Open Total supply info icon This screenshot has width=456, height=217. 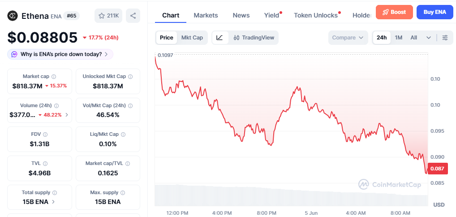pyautogui.click(x=55, y=192)
